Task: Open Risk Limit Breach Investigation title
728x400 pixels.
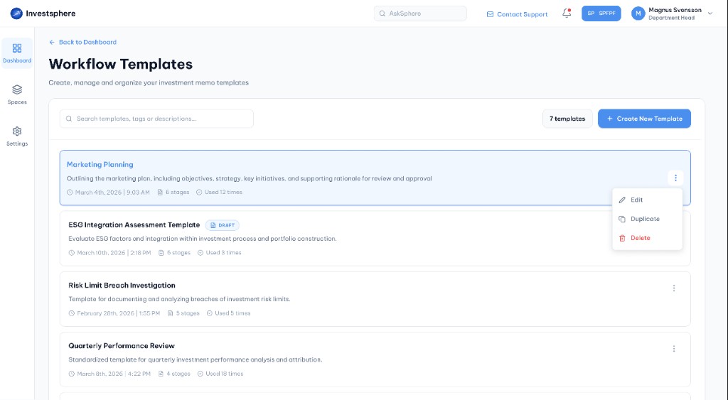Action: click(x=122, y=286)
